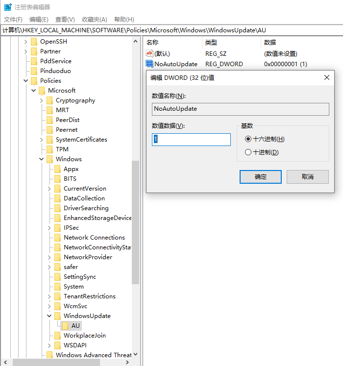Click the Partner folder icon
Viewport: 343px width, 366px height.
tap(34, 51)
